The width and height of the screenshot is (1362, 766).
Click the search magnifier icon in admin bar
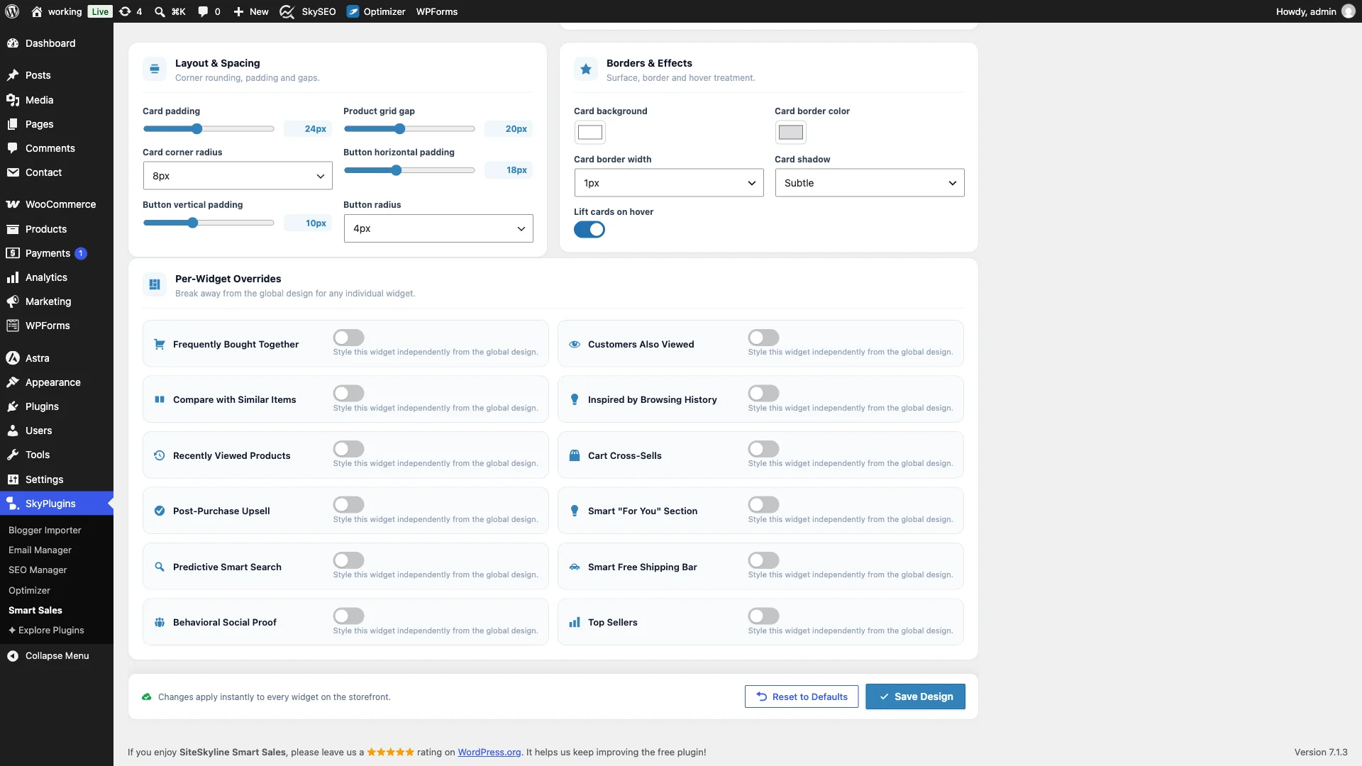[x=160, y=11]
